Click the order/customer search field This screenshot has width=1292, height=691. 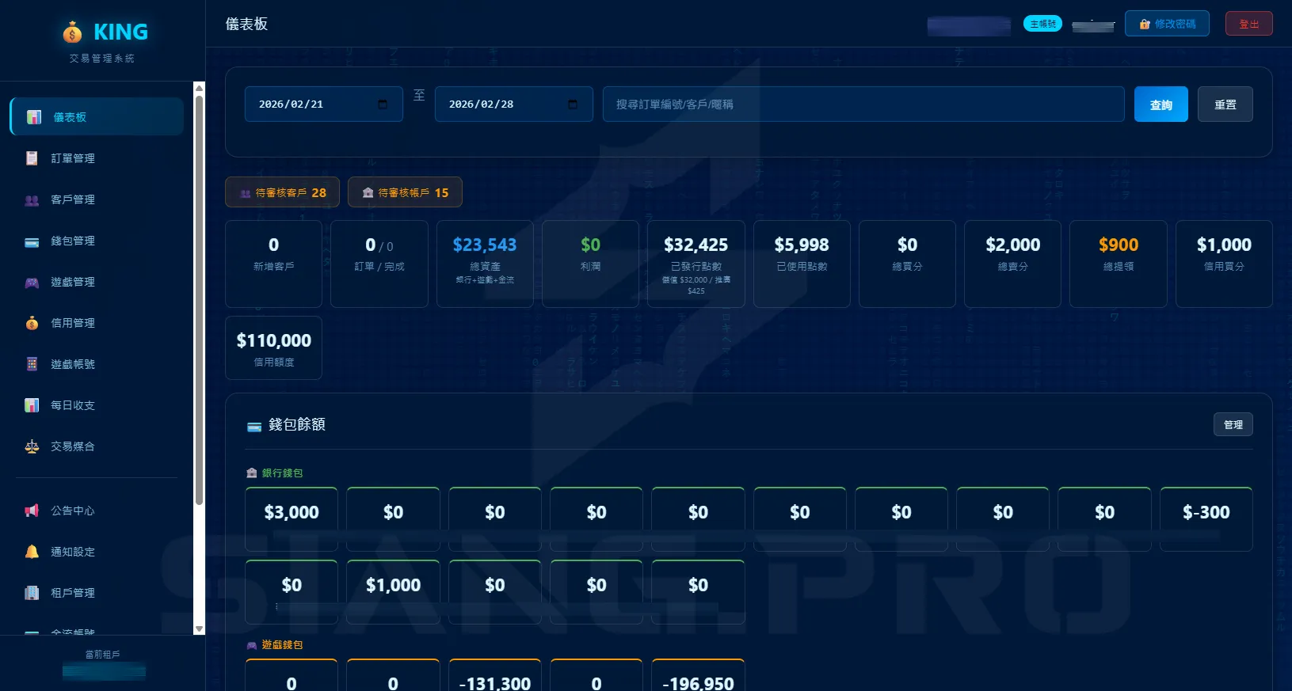[863, 104]
